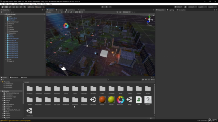
Task: Select the Scale tool in toolbar
Action: tap(14, 7)
